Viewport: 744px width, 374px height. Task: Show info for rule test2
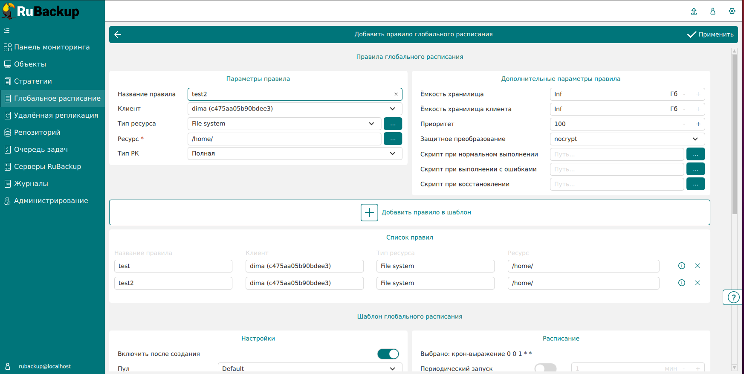[682, 283]
